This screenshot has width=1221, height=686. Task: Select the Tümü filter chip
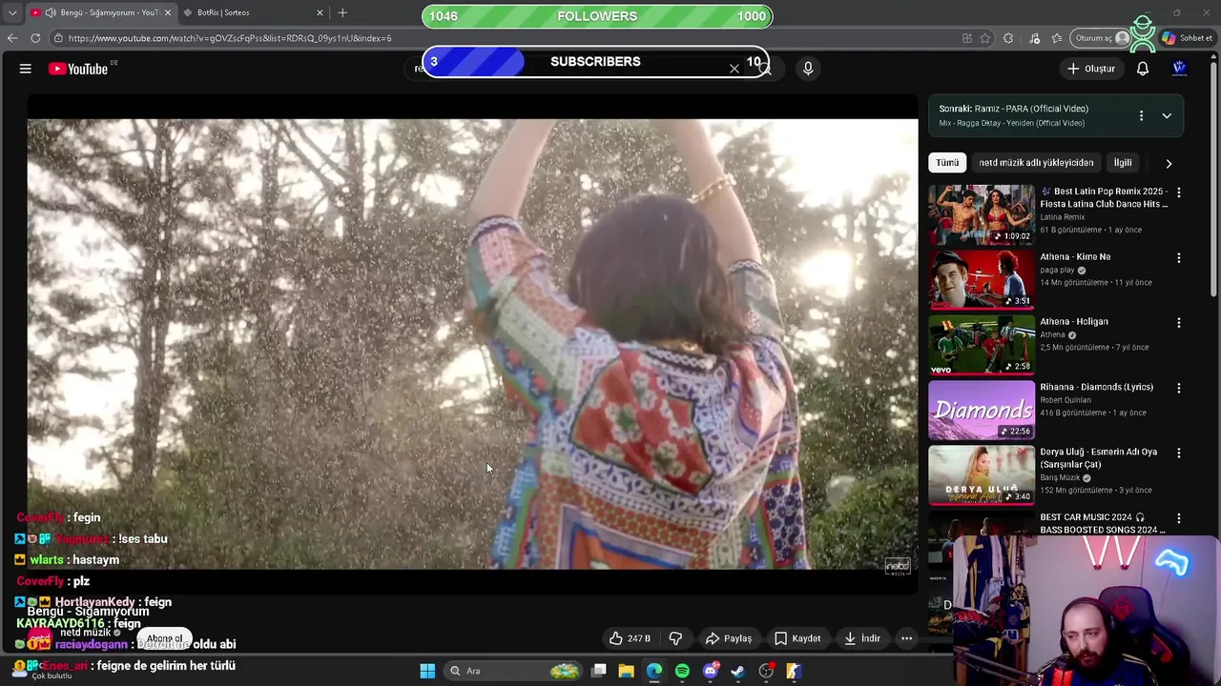click(x=947, y=163)
